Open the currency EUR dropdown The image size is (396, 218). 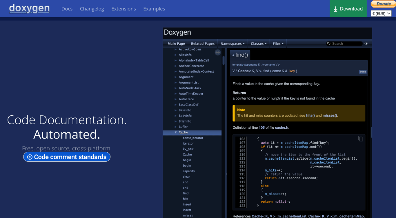coord(381,14)
